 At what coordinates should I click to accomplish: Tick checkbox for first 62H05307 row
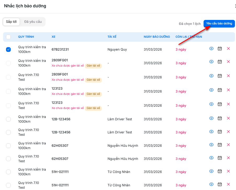8,146
